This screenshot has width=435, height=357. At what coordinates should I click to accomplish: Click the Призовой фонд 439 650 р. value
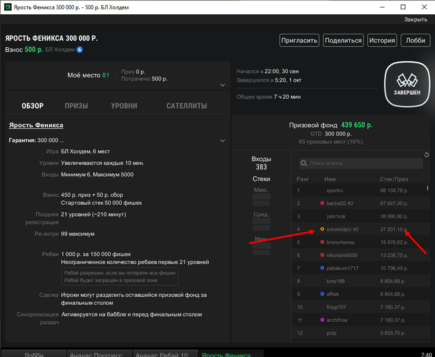[357, 125]
